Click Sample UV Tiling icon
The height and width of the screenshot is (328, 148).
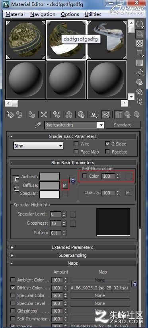[139, 53]
